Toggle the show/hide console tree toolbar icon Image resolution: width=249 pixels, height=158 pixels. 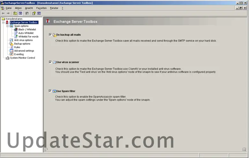pos(20,13)
